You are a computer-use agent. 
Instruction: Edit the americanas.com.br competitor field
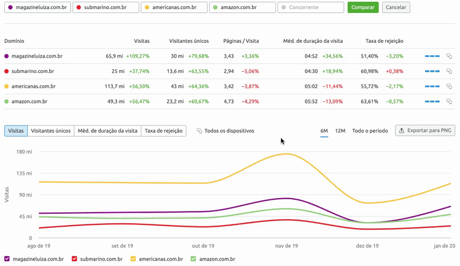[x=174, y=7]
